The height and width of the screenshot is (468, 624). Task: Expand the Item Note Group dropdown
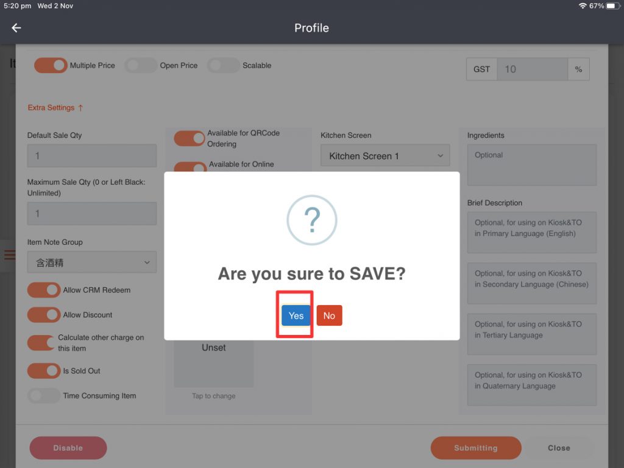click(x=92, y=262)
